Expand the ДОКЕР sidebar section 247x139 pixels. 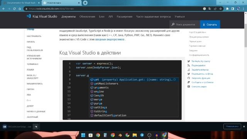pyautogui.click(x=30, y=106)
